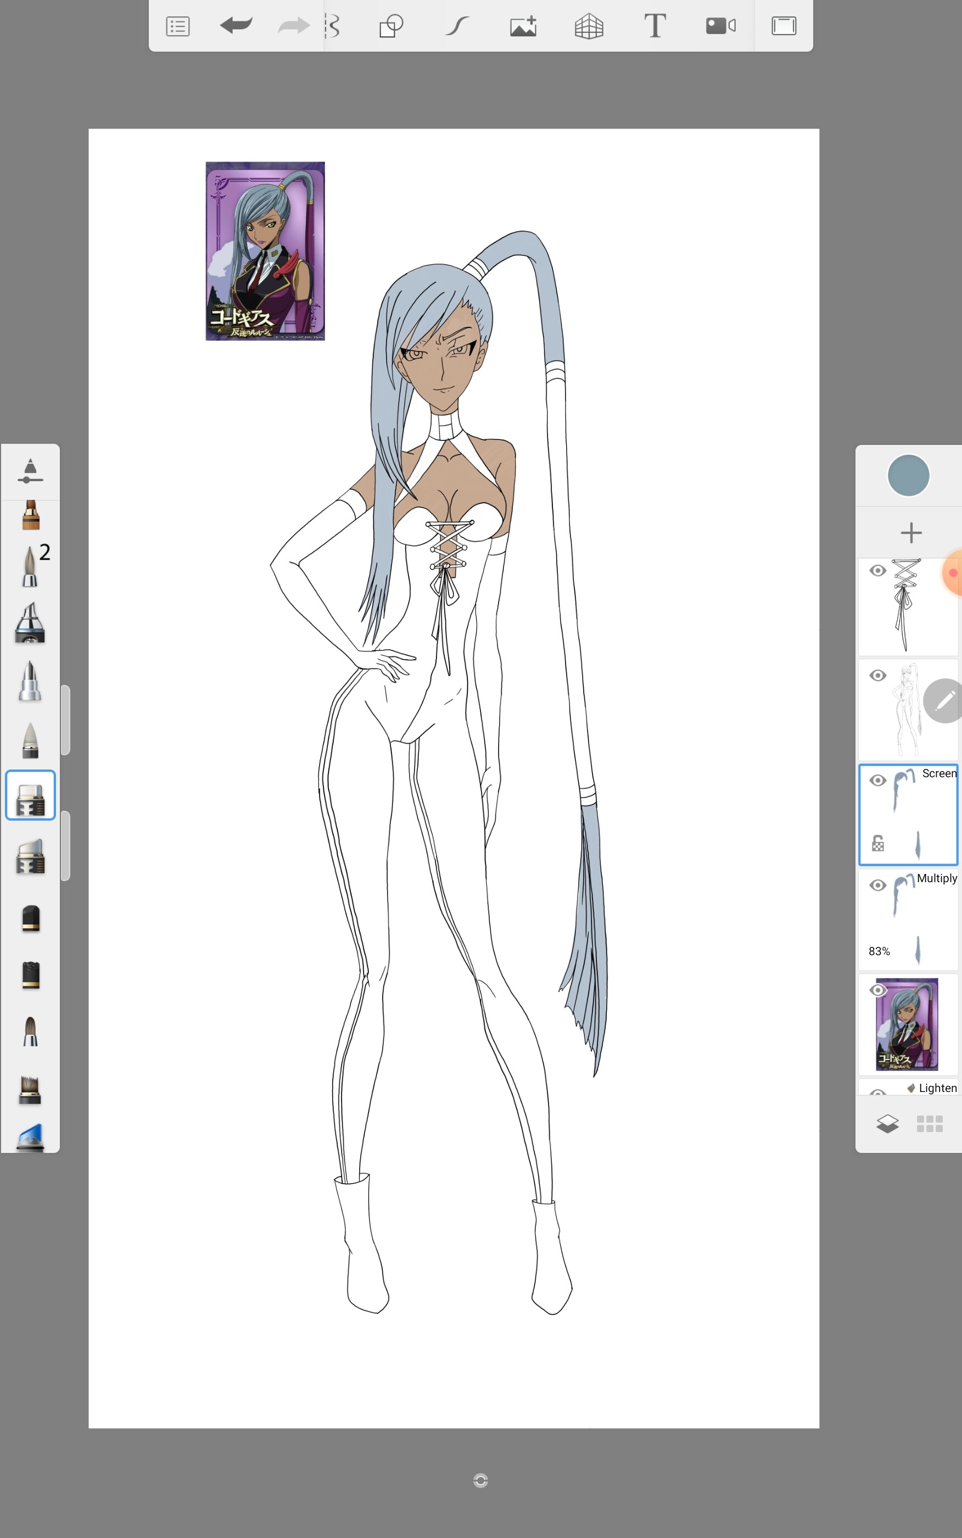The width and height of the screenshot is (962, 1538).
Task: Tap the reference card image on canvas
Action: point(265,252)
